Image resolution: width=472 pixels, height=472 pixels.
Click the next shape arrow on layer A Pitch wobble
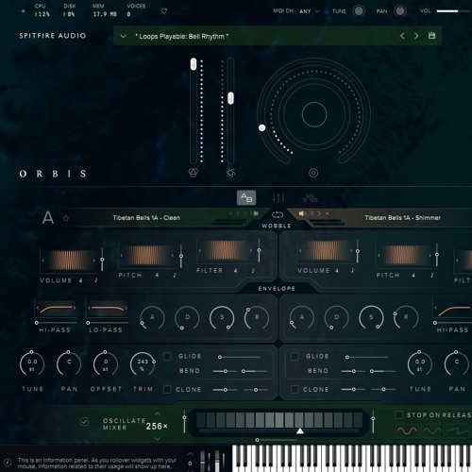click(x=173, y=255)
